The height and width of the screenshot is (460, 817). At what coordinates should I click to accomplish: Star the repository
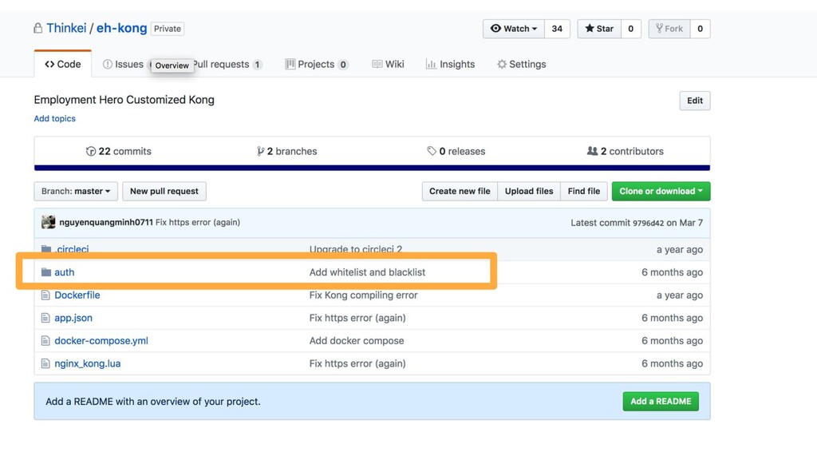[x=599, y=29]
